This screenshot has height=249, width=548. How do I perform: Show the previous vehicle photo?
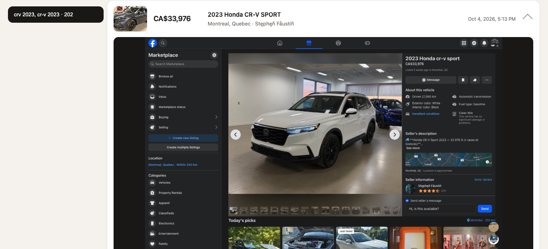click(236, 135)
